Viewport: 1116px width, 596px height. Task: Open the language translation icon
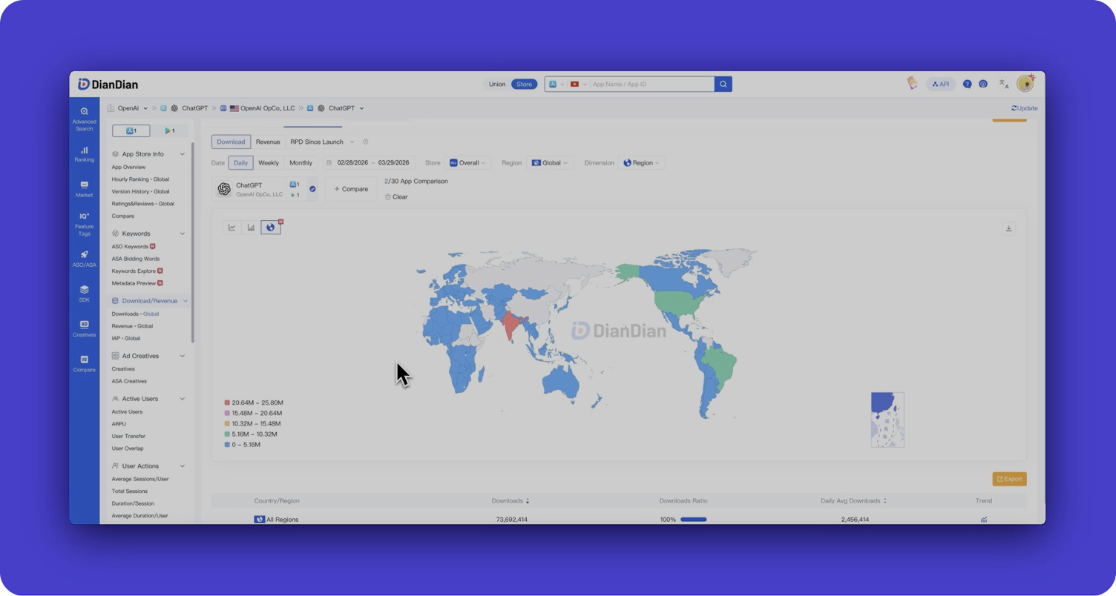coord(1003,85)
